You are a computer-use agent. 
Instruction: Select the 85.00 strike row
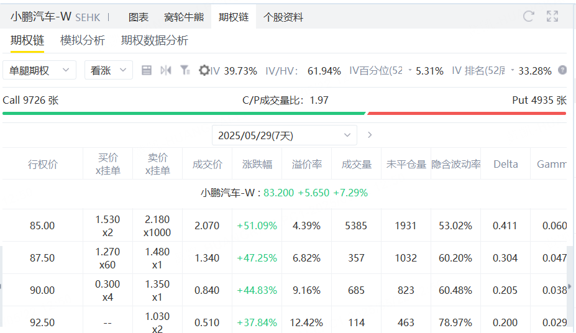[x=285, y=226]
